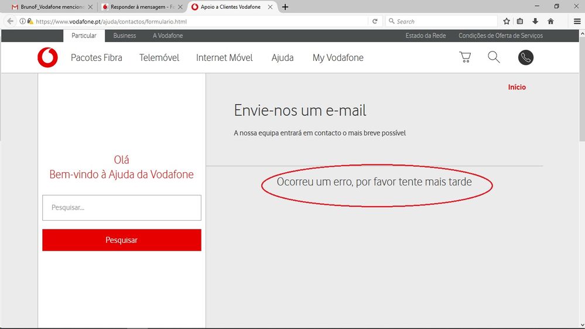This screenshot has width=585, height=329.
Task: Open the Ajuda menu item
Action: tap(282, 58)
